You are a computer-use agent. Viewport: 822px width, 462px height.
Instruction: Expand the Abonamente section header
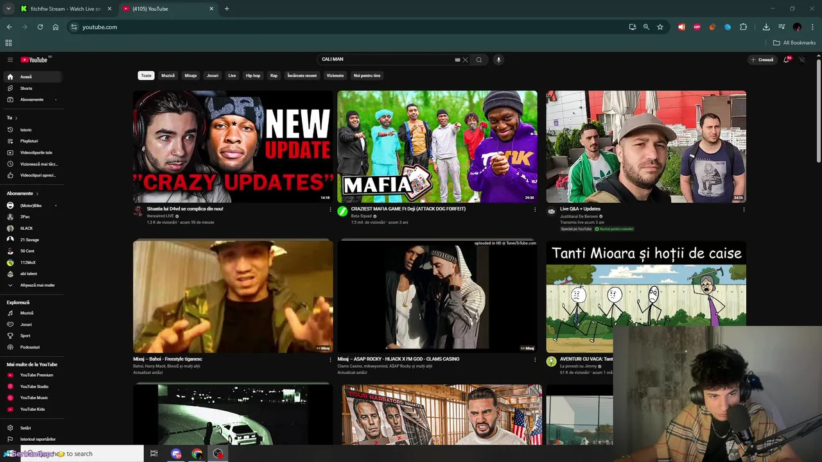tap(22, 193)
